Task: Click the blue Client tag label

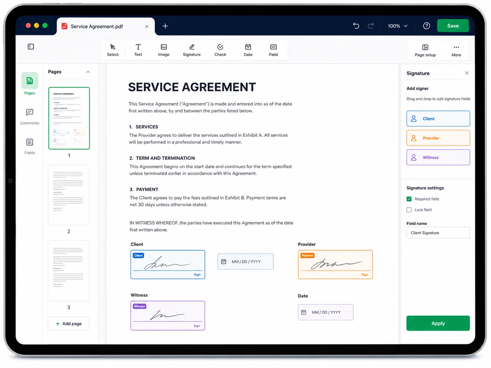Action: point(139,255)
